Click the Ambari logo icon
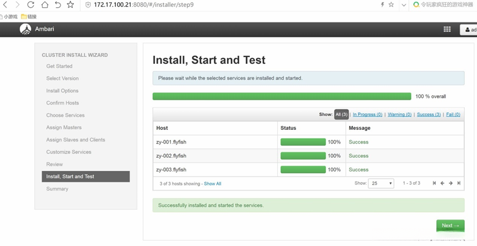This screenshot has height=246, width=477. pyautogui.click(x=25, y=30)
